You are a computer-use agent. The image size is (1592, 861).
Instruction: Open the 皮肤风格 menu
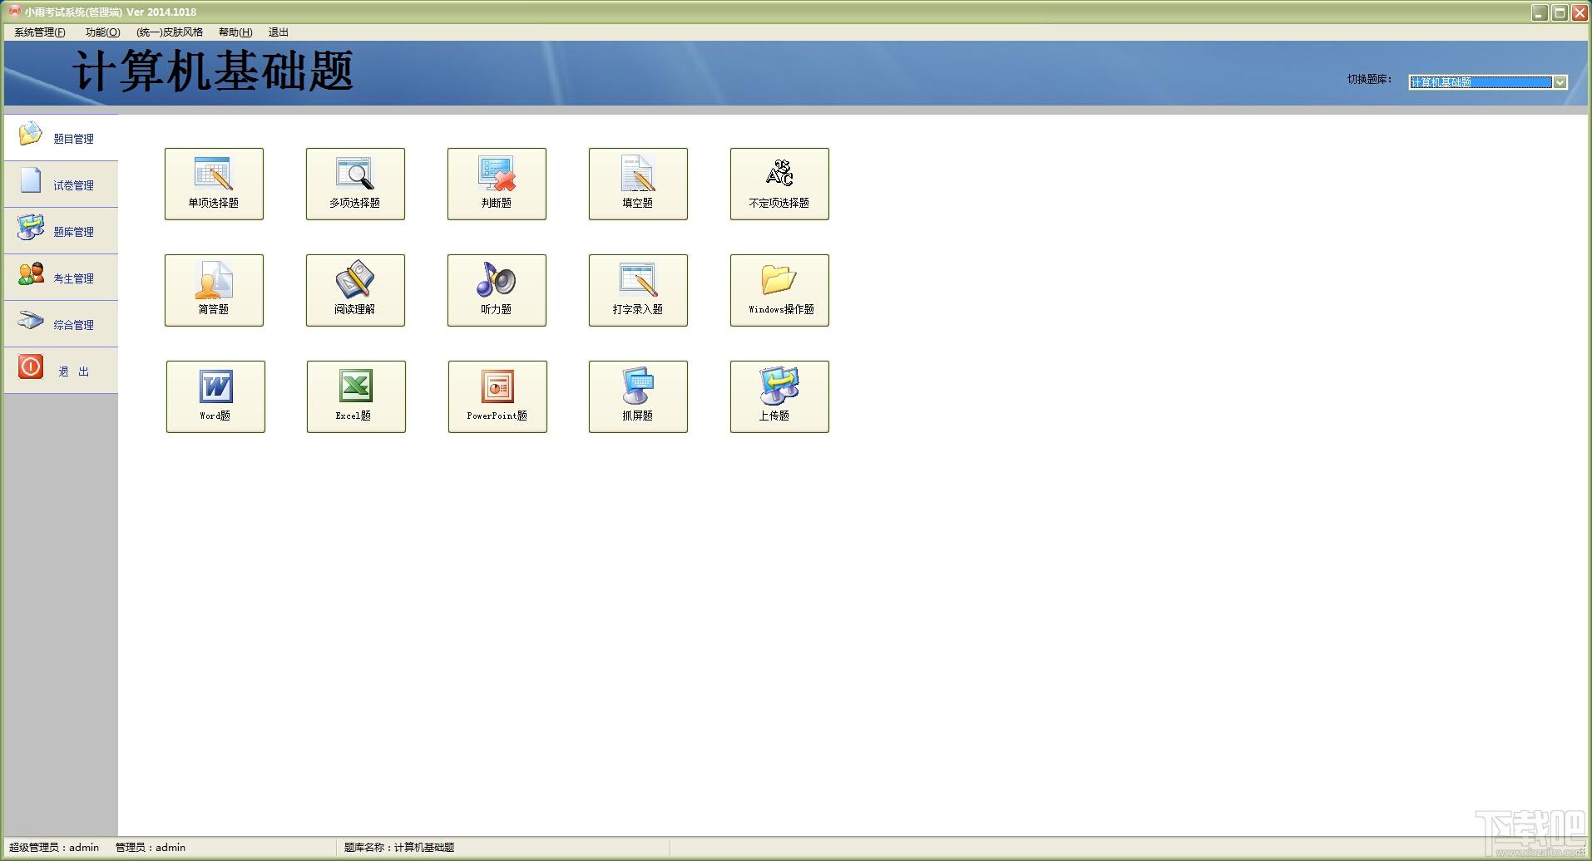coord(170,32)
